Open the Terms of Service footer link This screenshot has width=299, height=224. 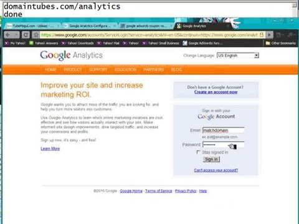[159, 191]
